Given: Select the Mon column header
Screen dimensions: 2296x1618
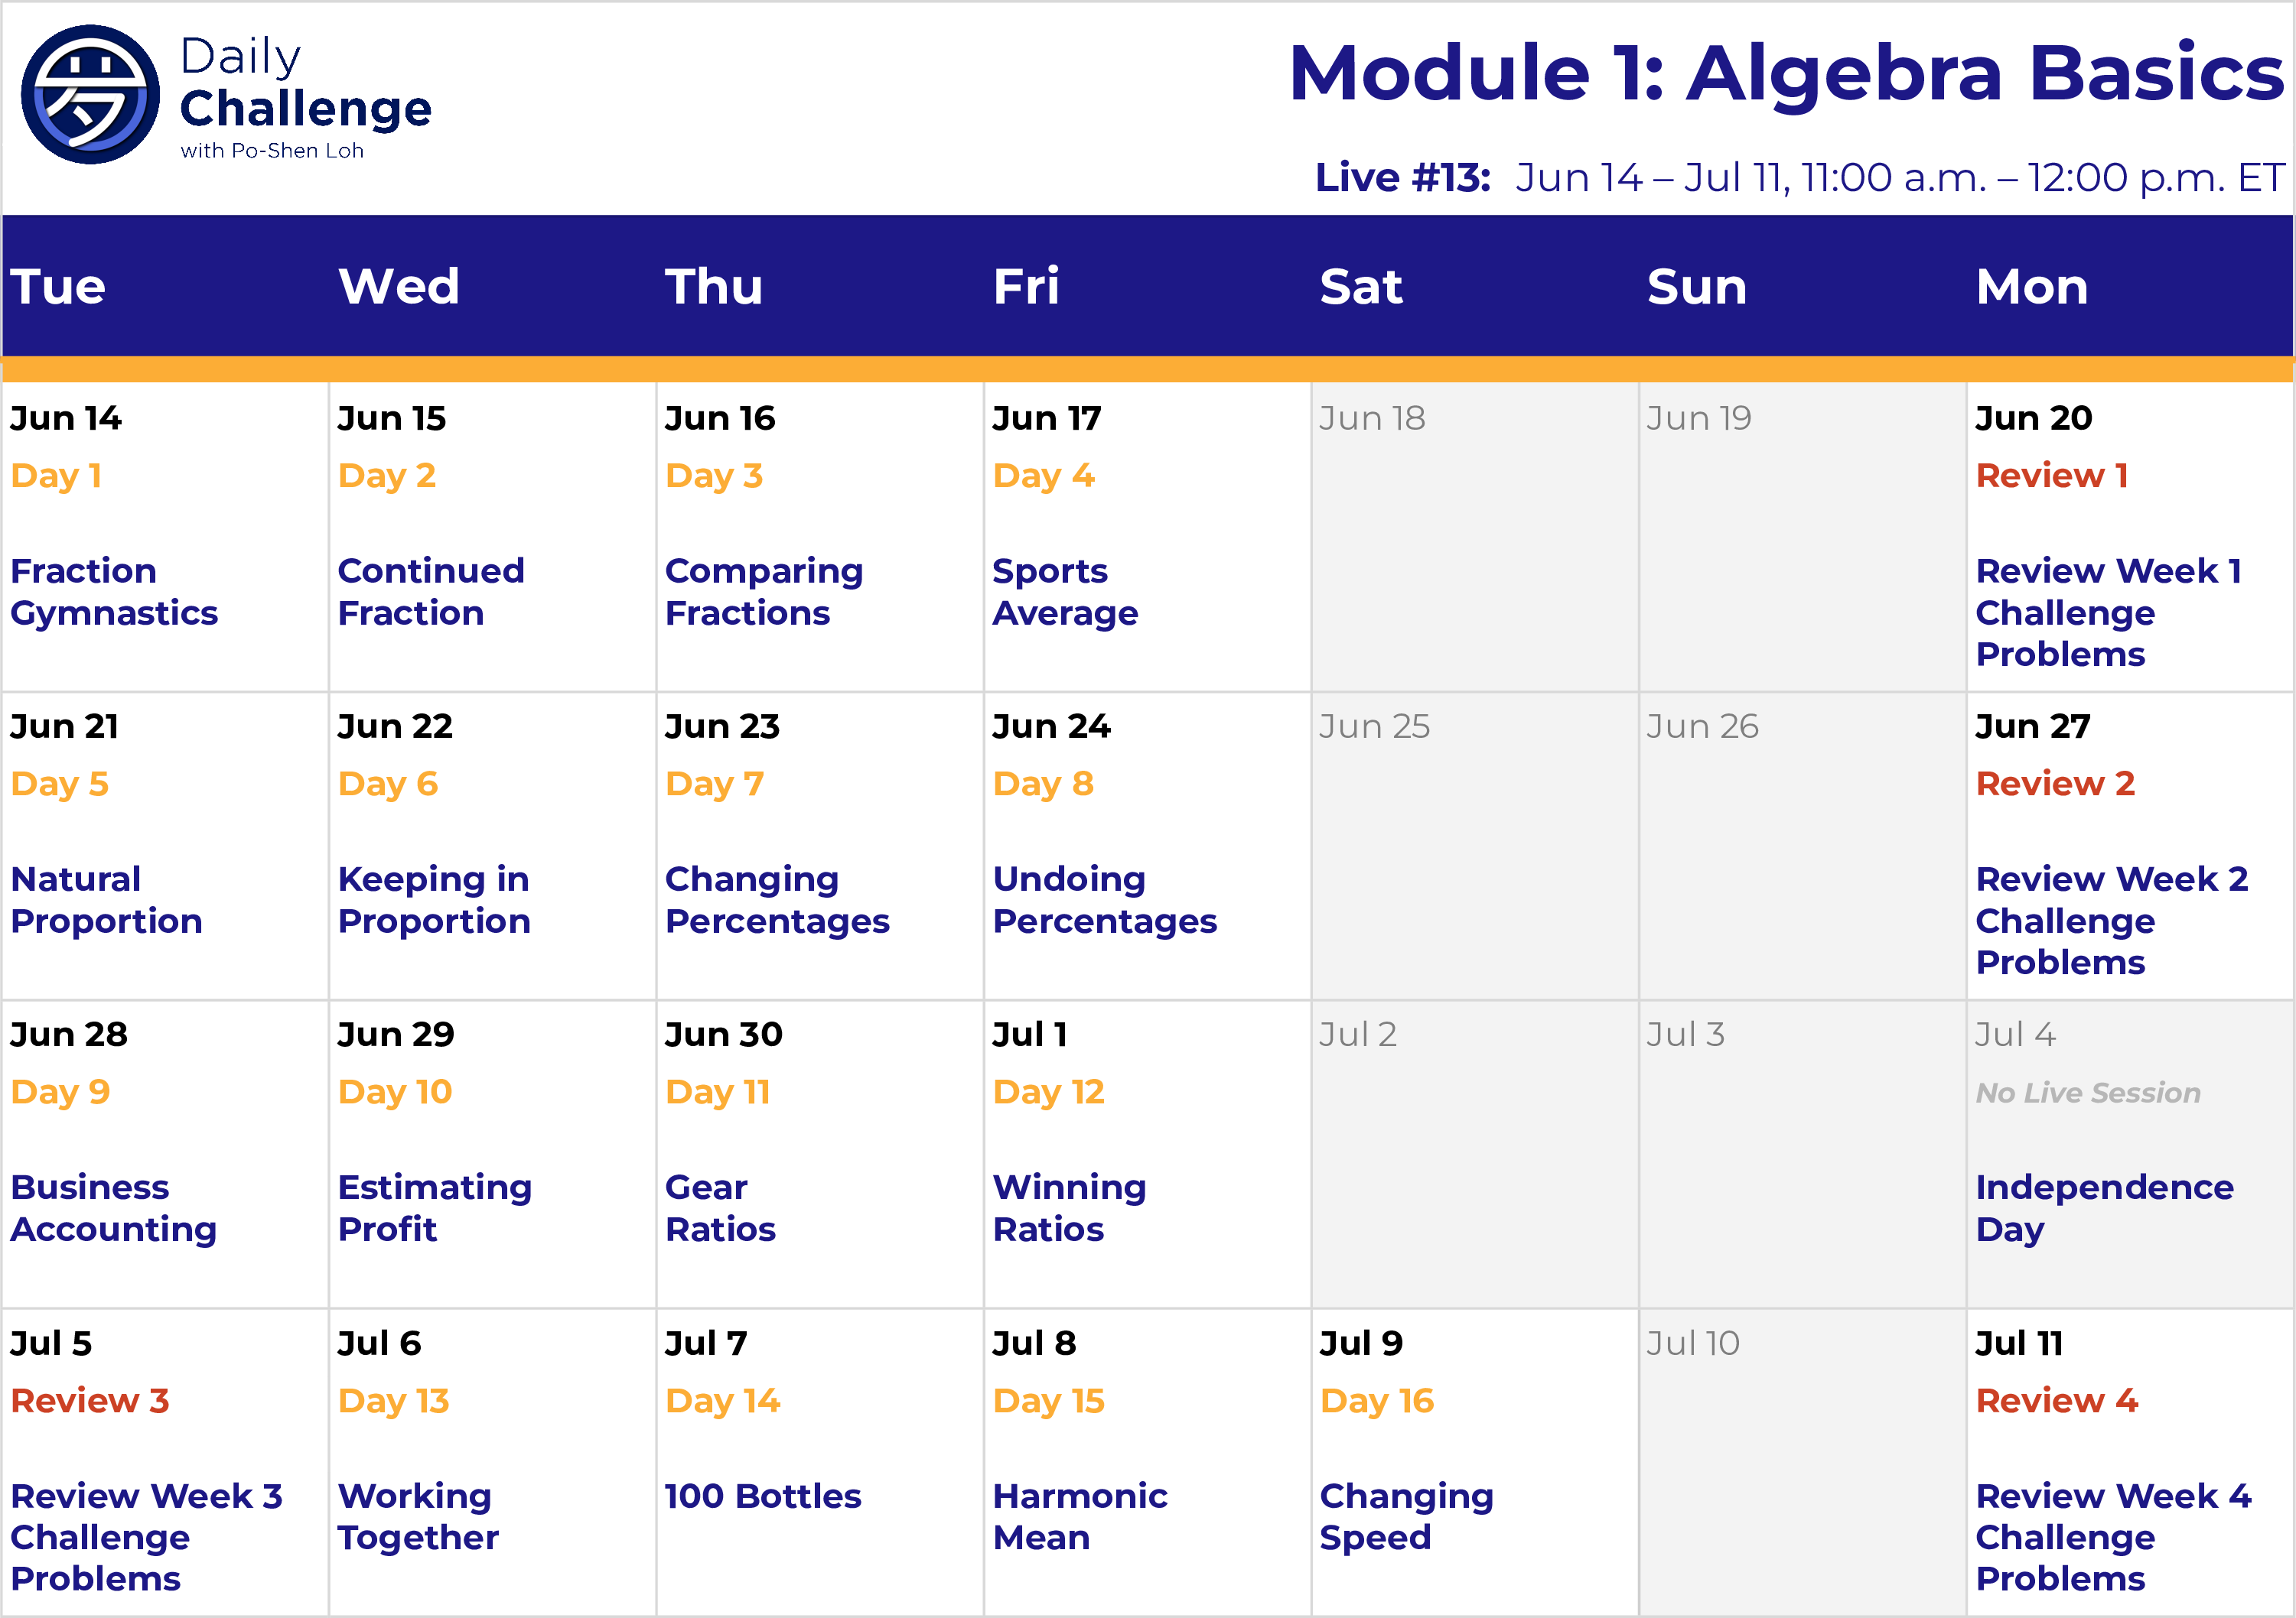Looking at the screenshot, I should 2031,287.
